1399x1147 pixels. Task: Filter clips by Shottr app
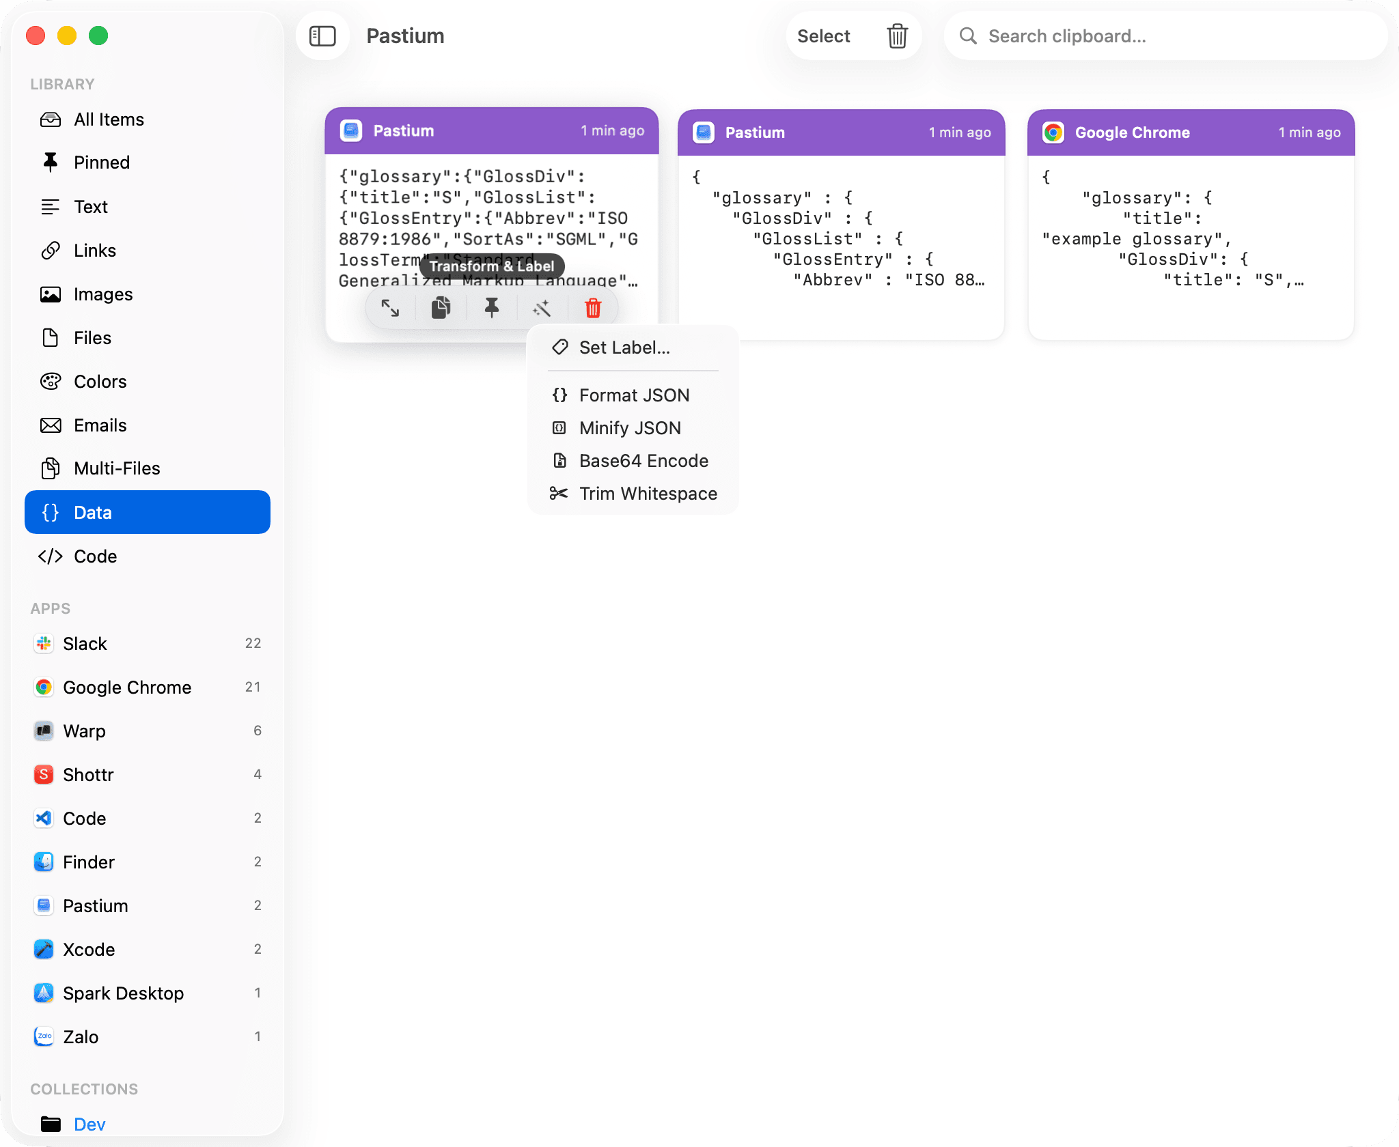(x=148, y=775)
